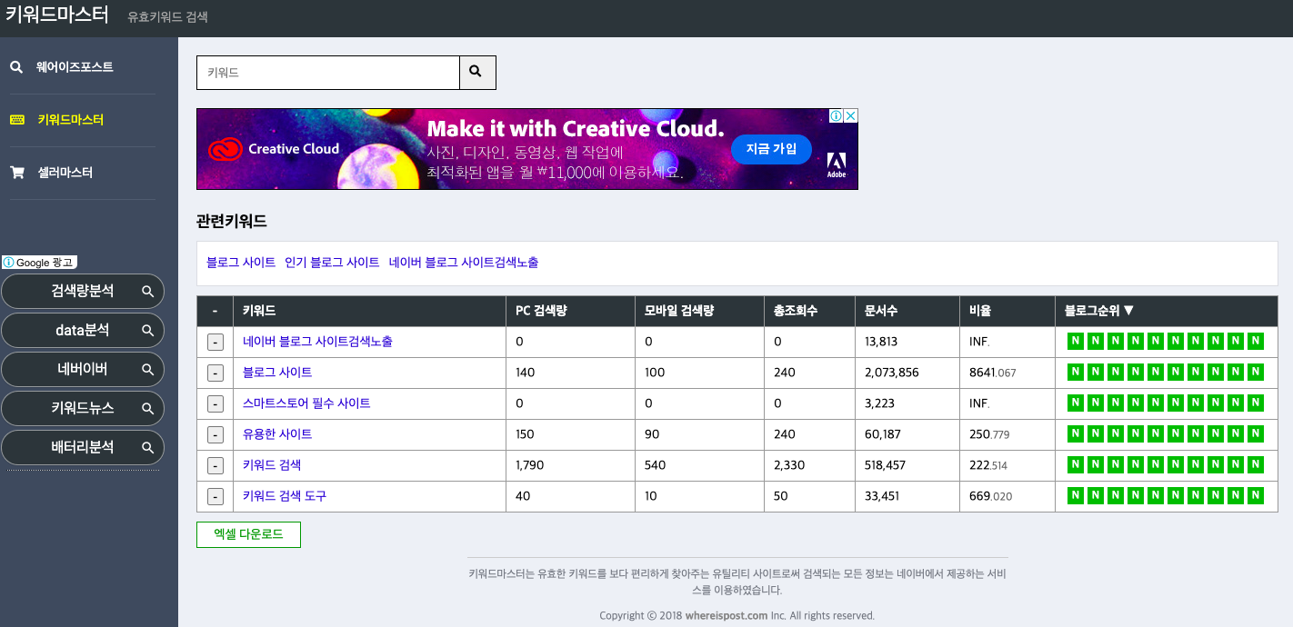1293x627 pixels.
Task: Click the 유효키워드 검색 header text
Action: 168,16
